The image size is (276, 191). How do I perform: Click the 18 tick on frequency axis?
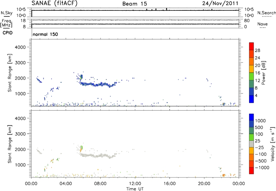click(23, 21)
